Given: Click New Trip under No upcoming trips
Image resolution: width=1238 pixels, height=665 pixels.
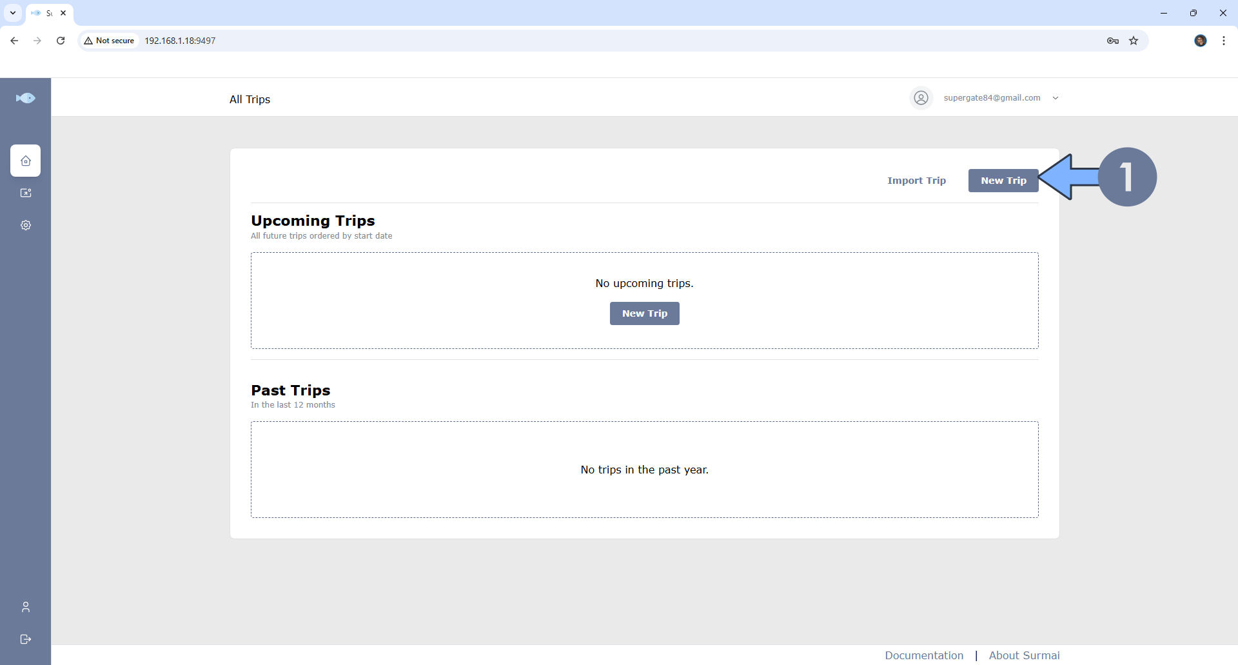Looking at the screenshot, I should pyautogui.click(x=644, y=313).
